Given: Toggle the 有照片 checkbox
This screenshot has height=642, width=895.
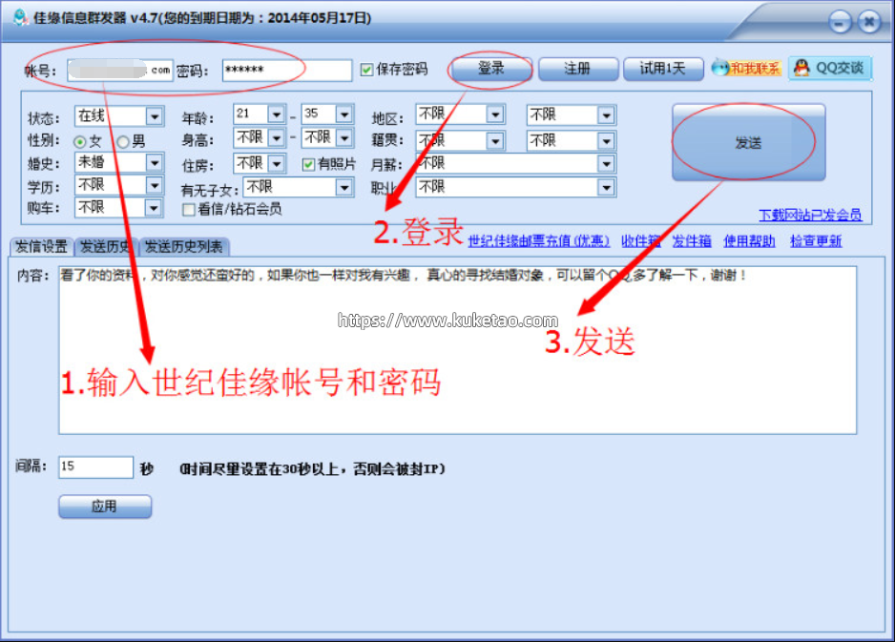Looking at the screenshot, I should (x=308, y=164).
